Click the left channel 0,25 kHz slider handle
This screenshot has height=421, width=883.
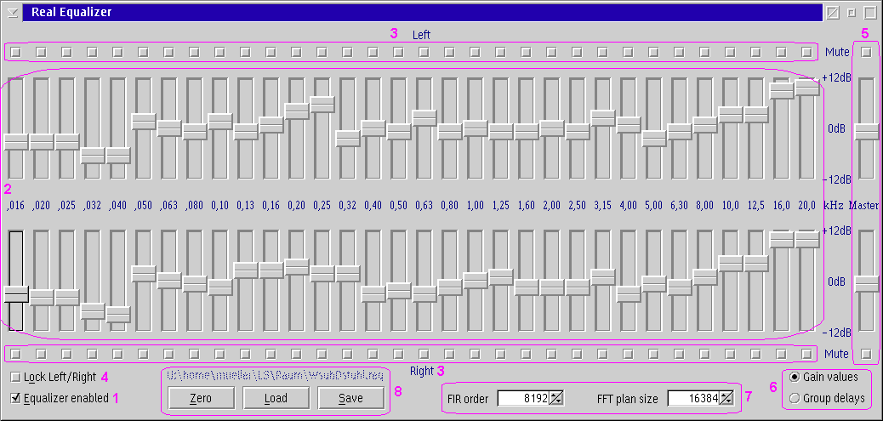coord(322,105)
